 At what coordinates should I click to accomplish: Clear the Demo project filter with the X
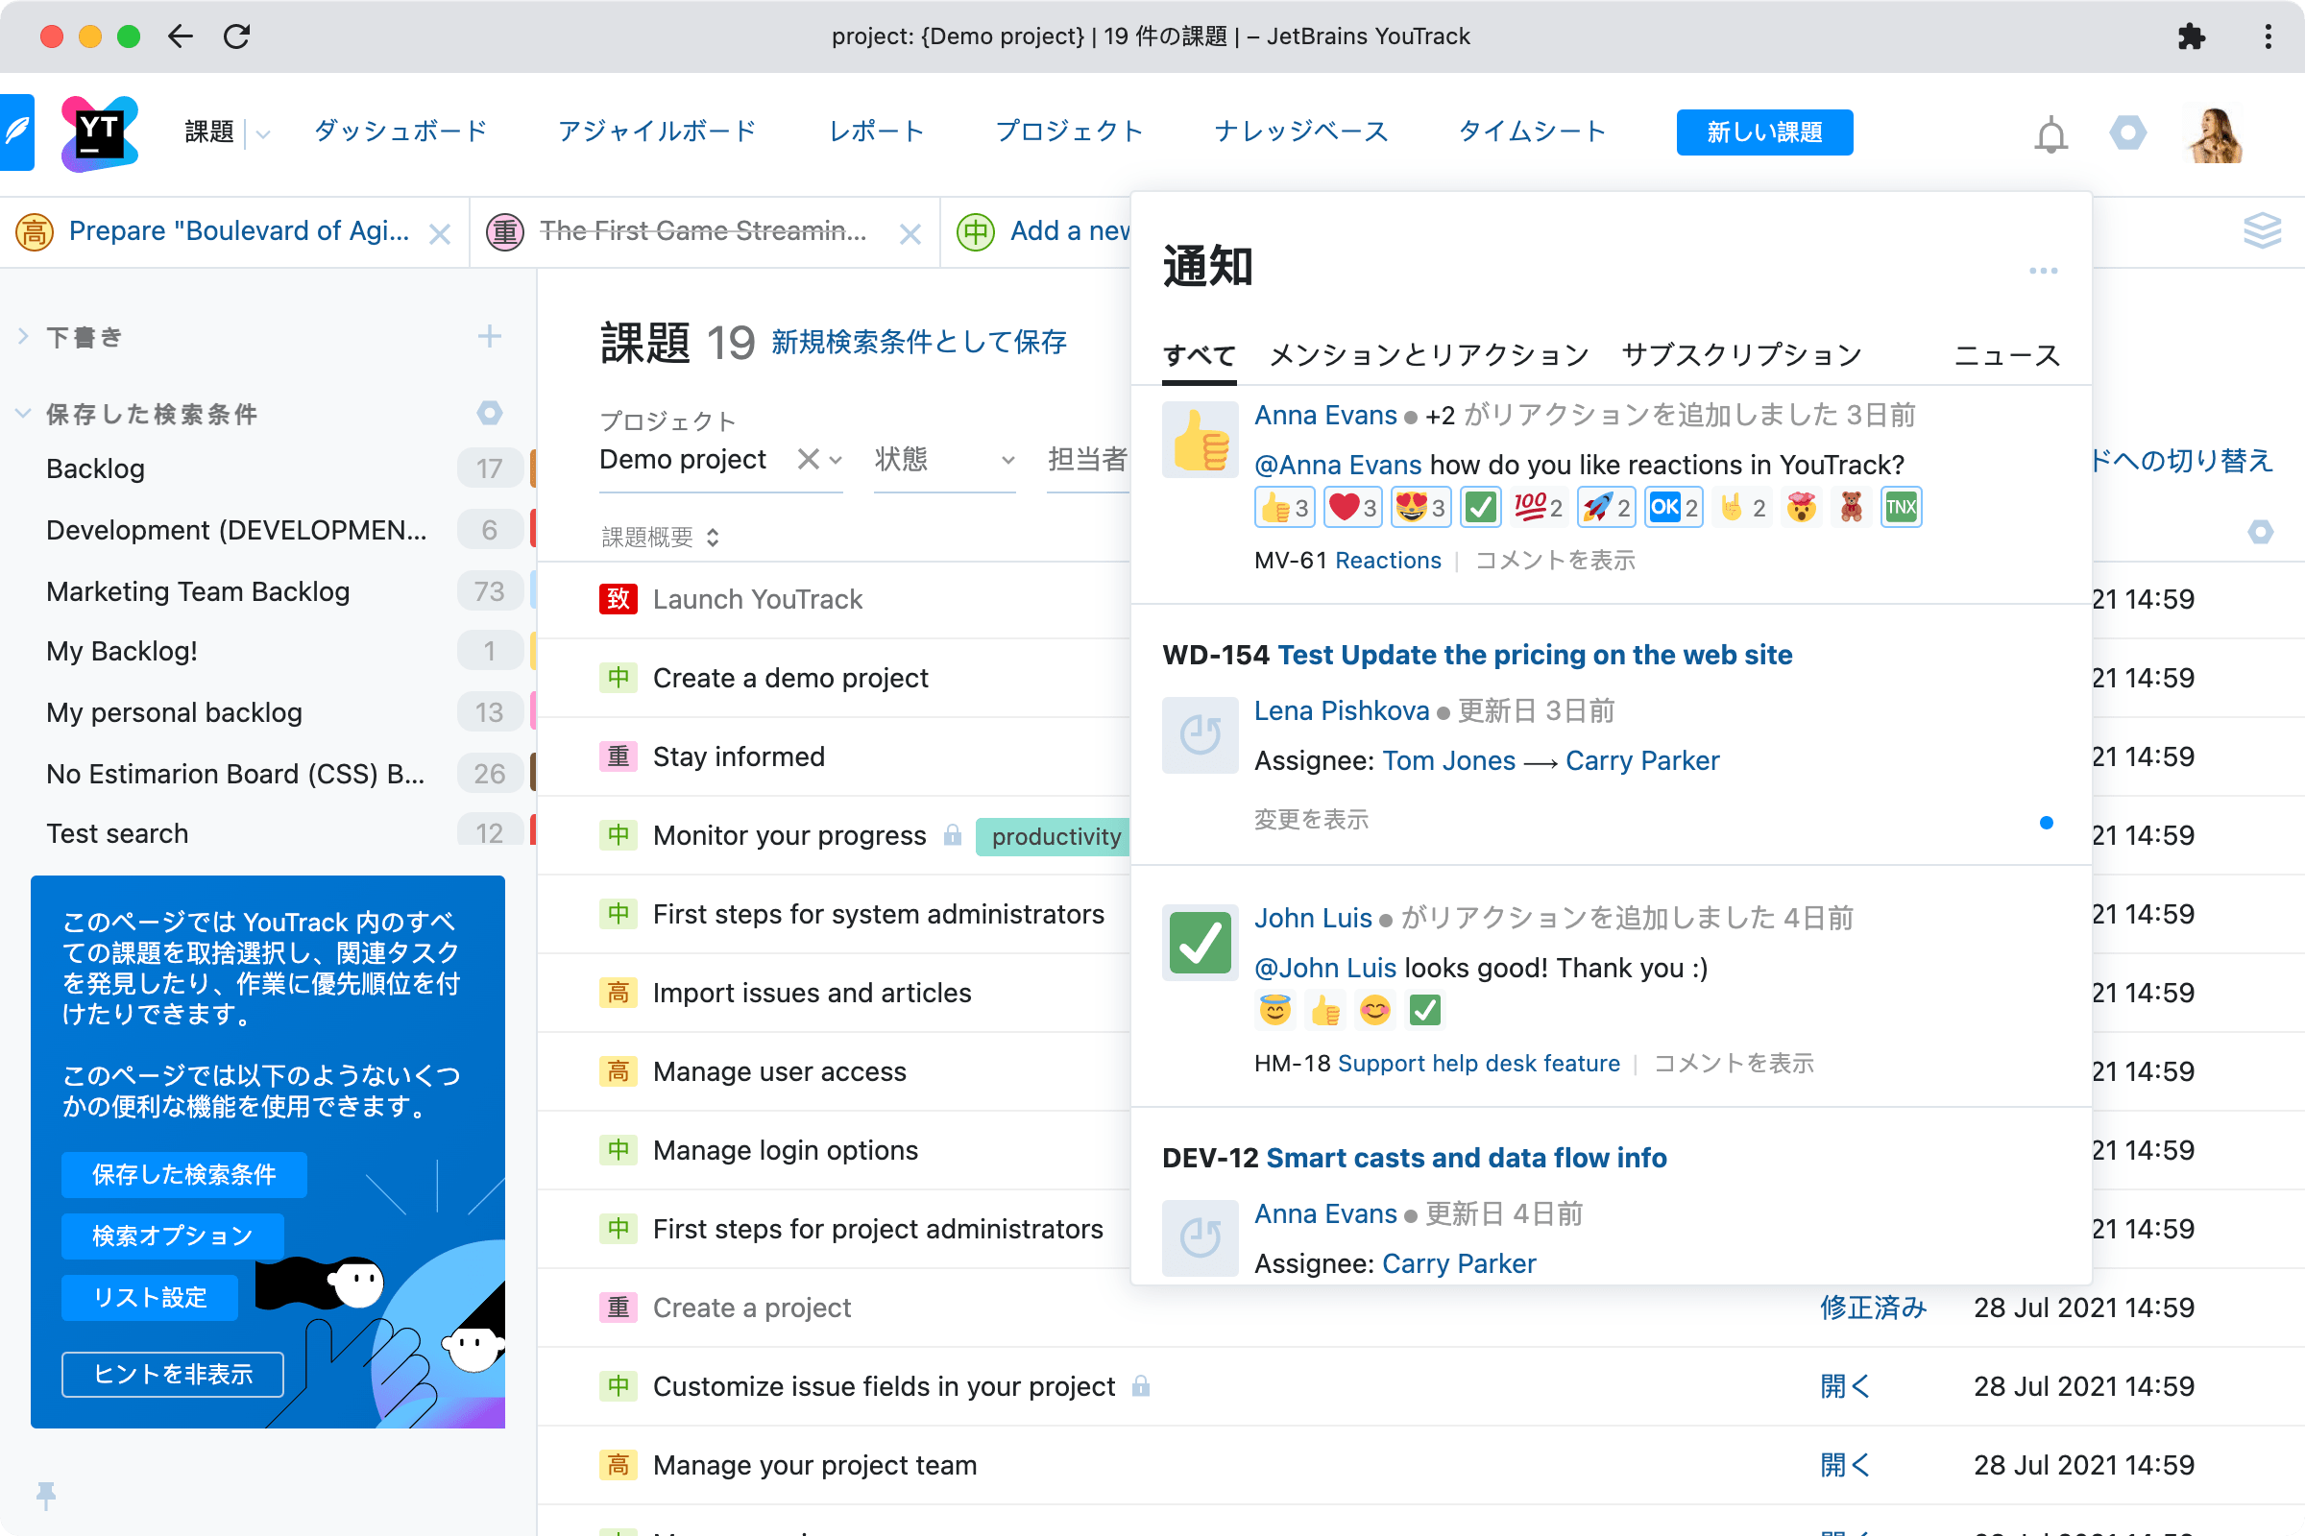point(808,459)
